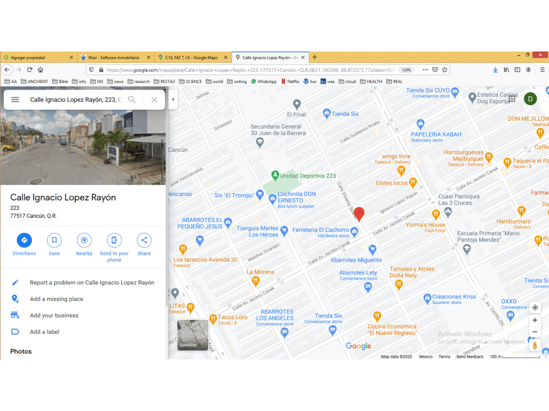
Task: Click Add a missing place
Action: pyautogui.click(x=57, y=299)
